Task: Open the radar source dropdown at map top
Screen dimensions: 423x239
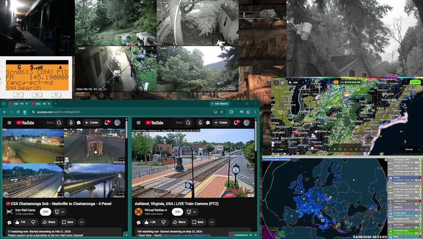Action: 297,83
